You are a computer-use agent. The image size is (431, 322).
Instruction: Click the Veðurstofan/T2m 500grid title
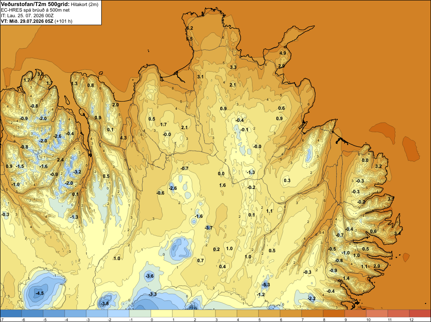pos(34,4)
